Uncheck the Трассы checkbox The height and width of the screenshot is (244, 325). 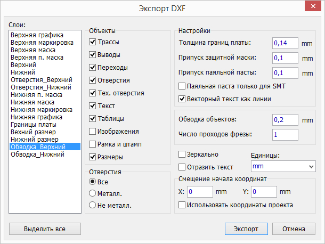pos(93,42)
